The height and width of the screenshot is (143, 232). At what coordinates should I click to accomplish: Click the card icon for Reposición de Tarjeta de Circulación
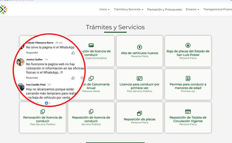(x=188, y=111)
